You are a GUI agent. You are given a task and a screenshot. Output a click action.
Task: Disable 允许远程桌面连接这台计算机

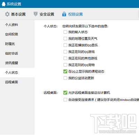(65, 93)
